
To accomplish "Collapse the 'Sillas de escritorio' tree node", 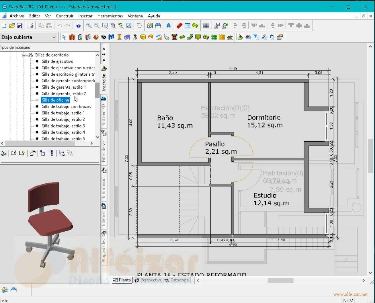I will pyautogui.click(x=24, y=55).
